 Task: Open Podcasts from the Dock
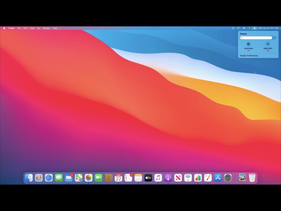(x=168, y=178)
